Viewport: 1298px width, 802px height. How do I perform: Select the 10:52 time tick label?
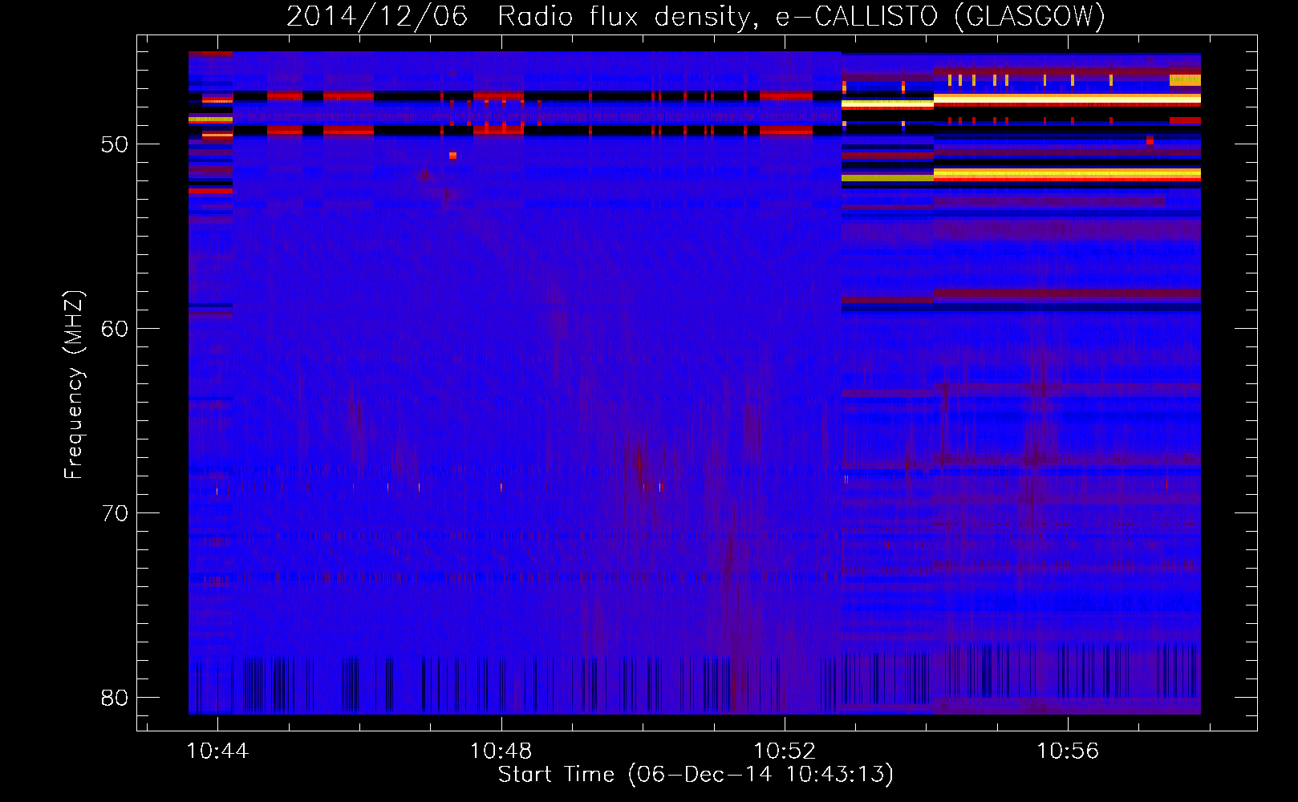[x=784, y=751]
